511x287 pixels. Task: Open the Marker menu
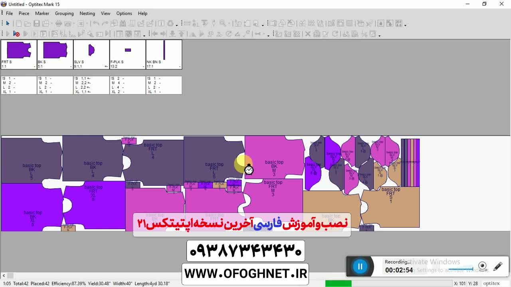(x=42, y=13)
